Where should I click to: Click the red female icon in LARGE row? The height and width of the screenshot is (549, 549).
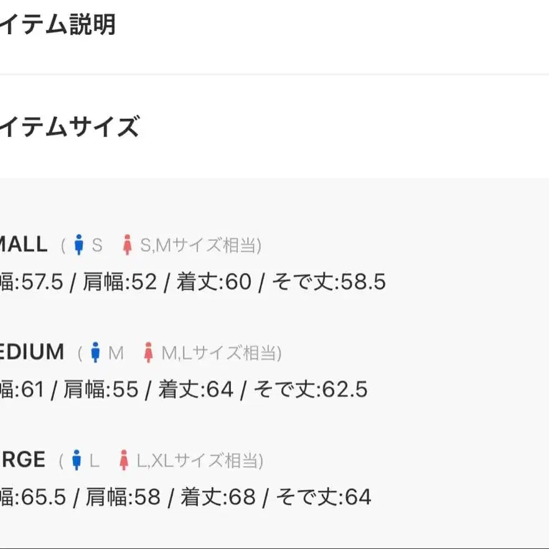[x=124, y=461]
